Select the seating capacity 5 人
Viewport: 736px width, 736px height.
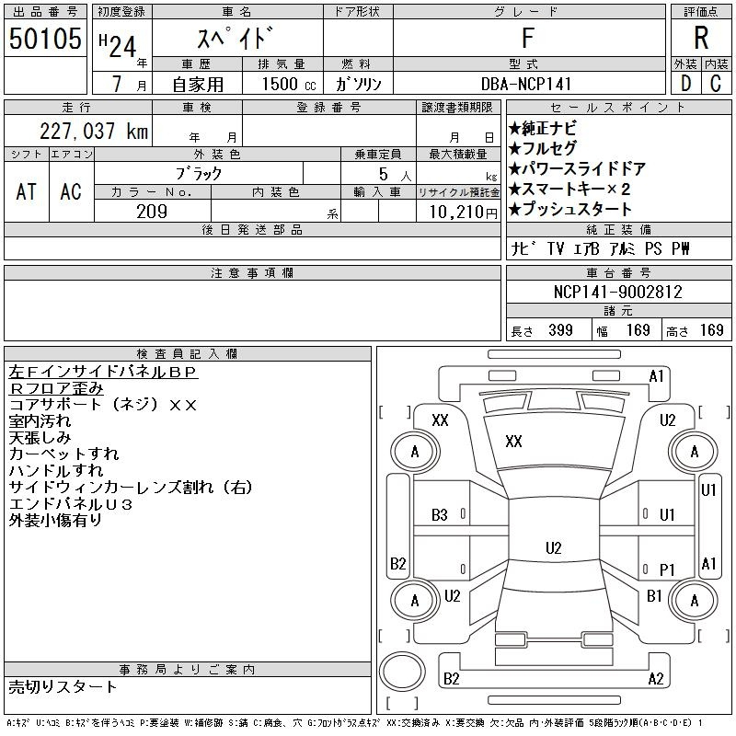point(395,175)
